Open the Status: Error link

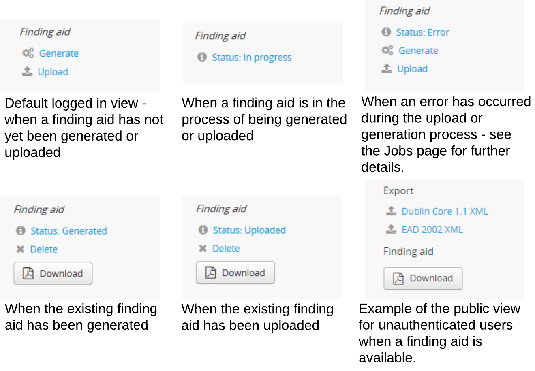422,32
